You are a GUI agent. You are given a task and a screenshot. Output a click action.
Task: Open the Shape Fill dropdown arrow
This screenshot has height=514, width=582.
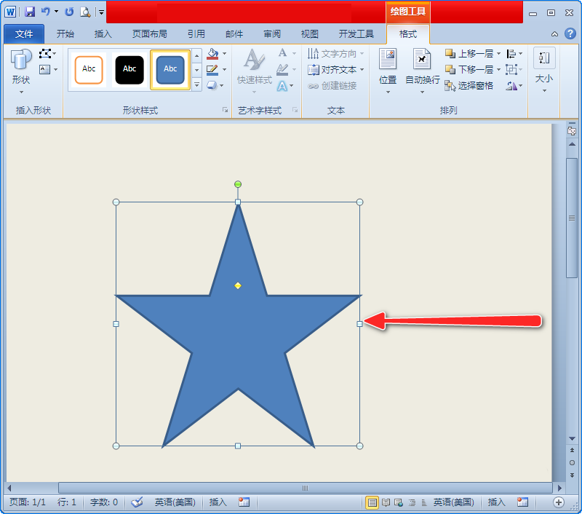point(224,54)
